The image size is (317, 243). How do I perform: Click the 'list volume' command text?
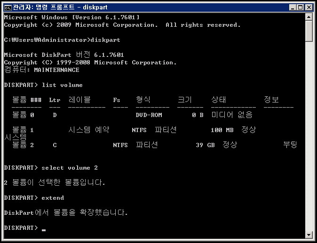62,85
